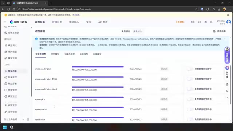Open AI助理 floating assistant
Image resolution: width=233 pixels, height=131 pixels.
tap(227, 72)
